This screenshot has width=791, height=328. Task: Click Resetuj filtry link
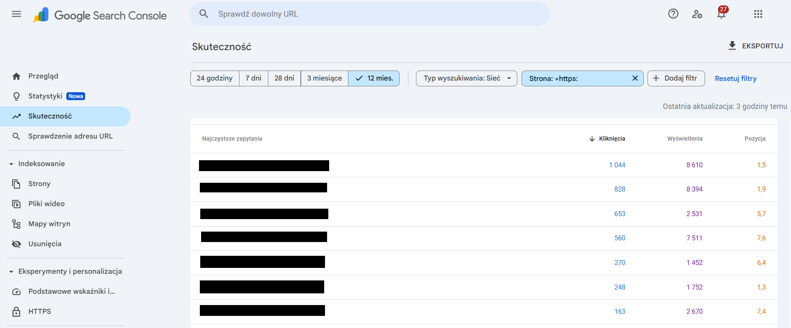coord(736,78)
